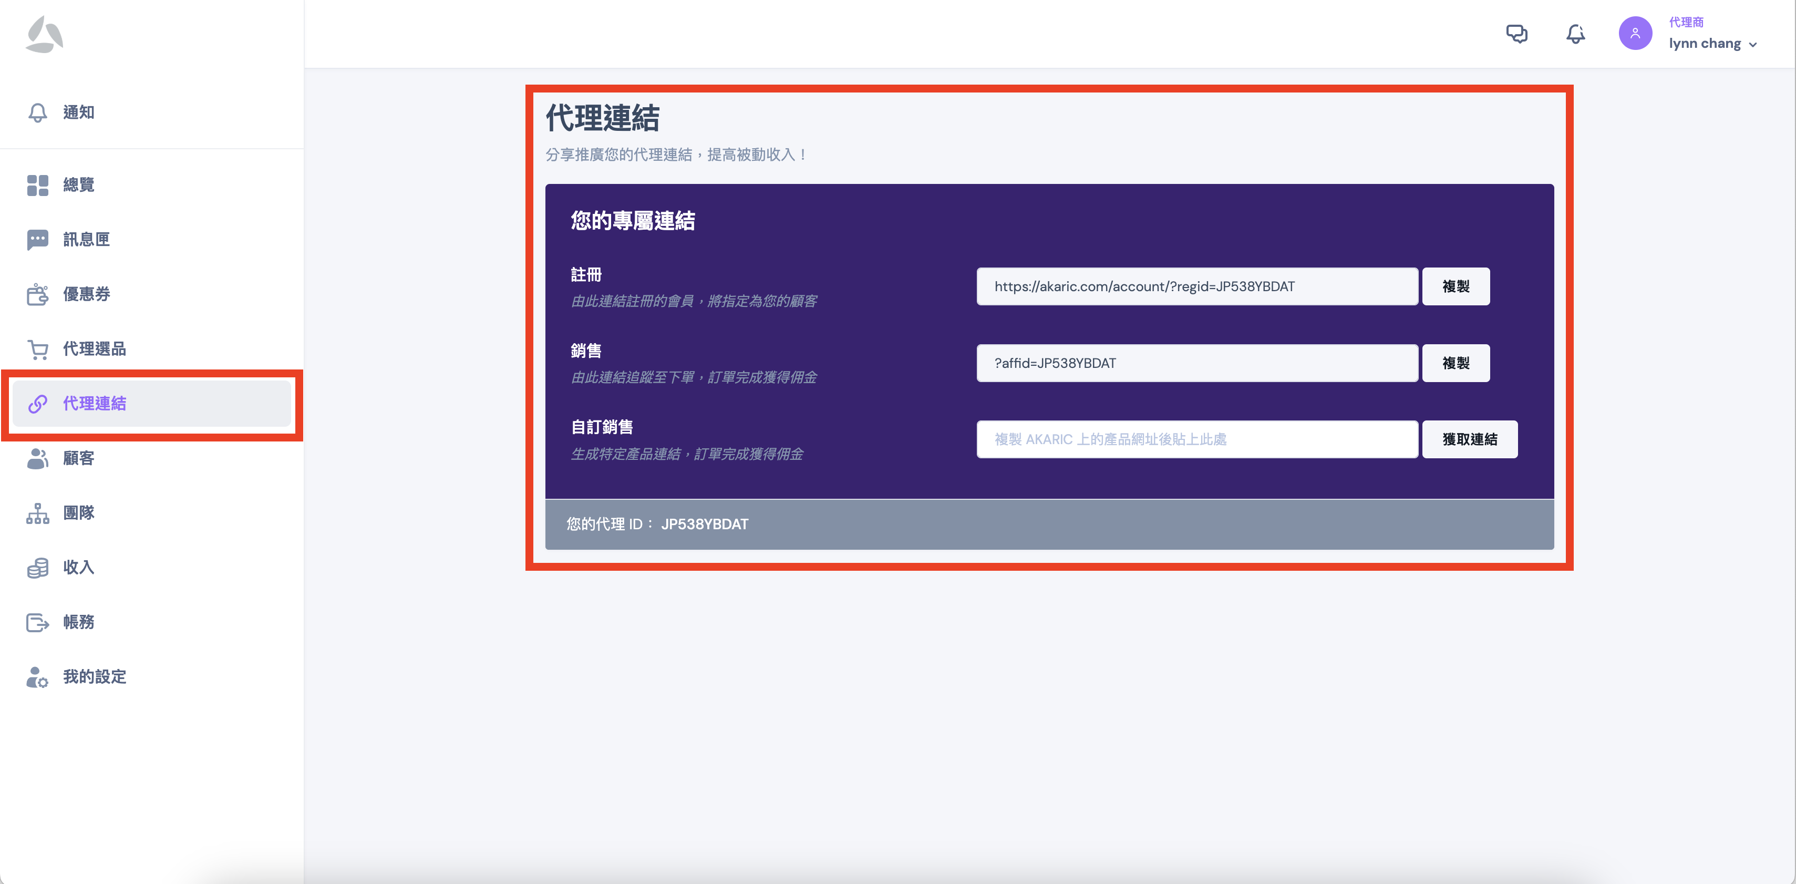
Task: Open 收入 coins stack icon
Action: (x=38, y=568)
